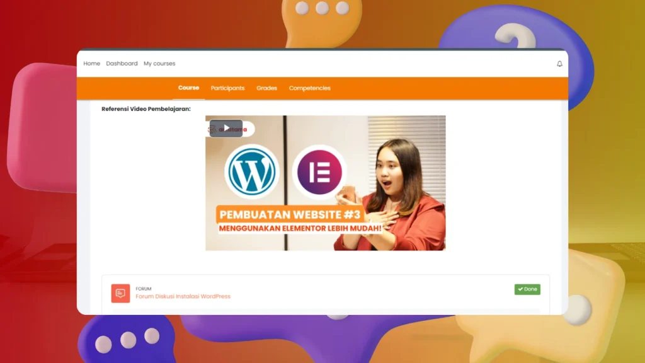
Task: Play the embedded tutorial video
Action: (226, 128)
